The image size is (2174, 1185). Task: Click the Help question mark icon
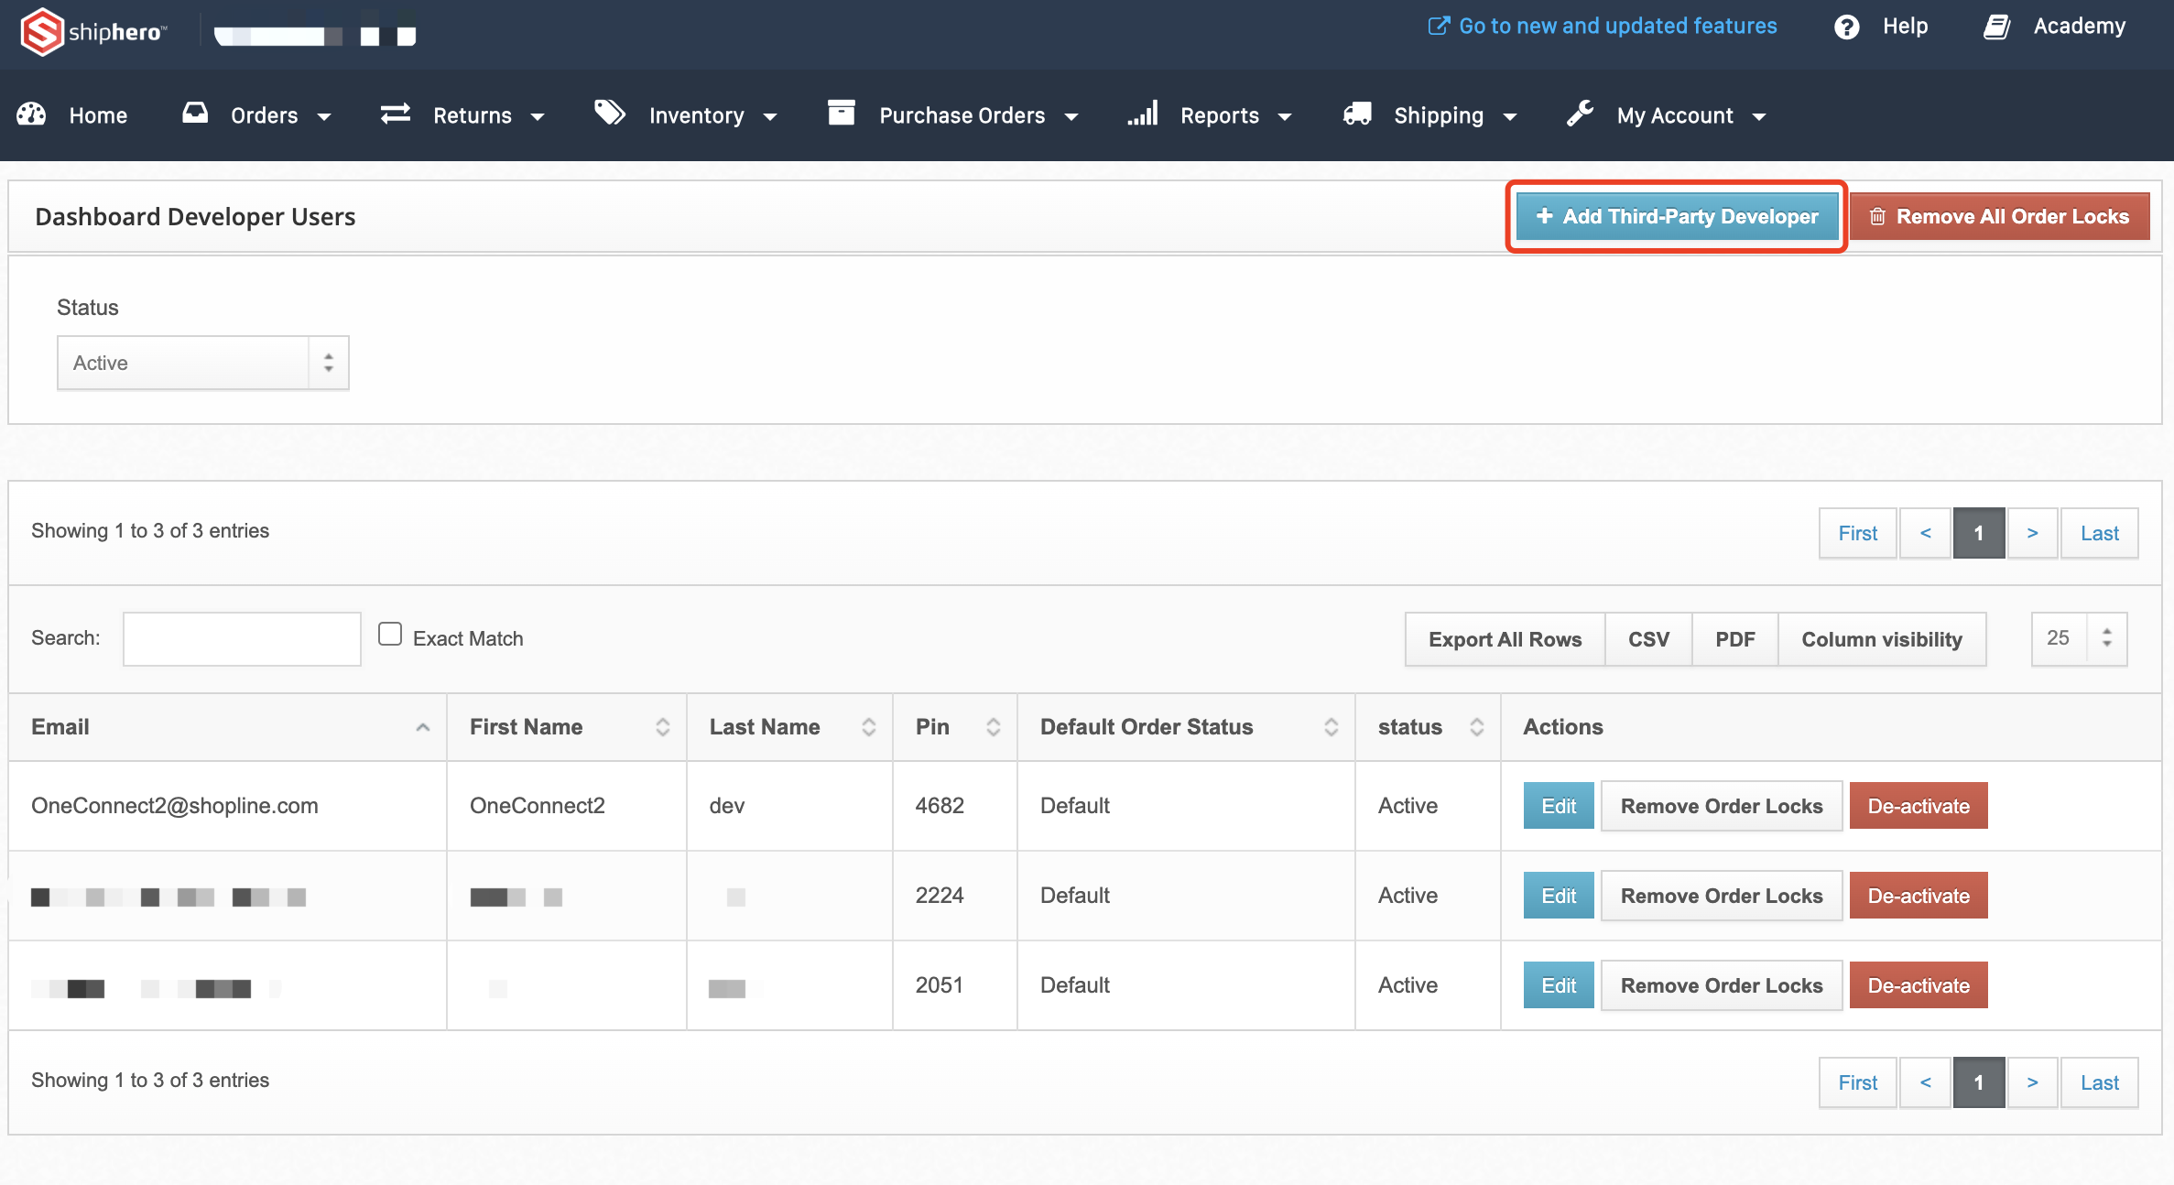(1846, 27)
